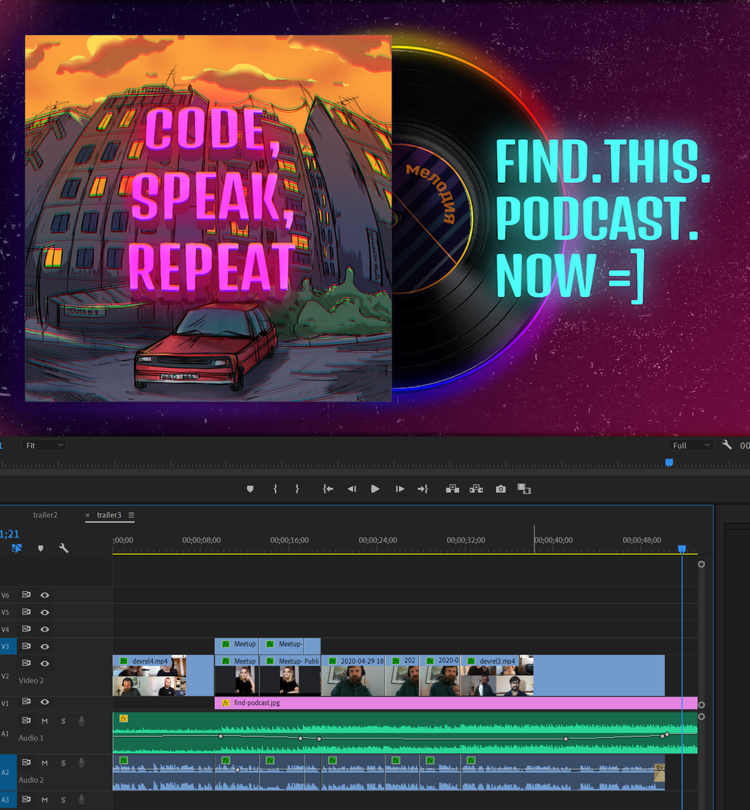Screen dimensions: 750x810
Task: Toggle sync lock for track V6
Action: [26, 595]
